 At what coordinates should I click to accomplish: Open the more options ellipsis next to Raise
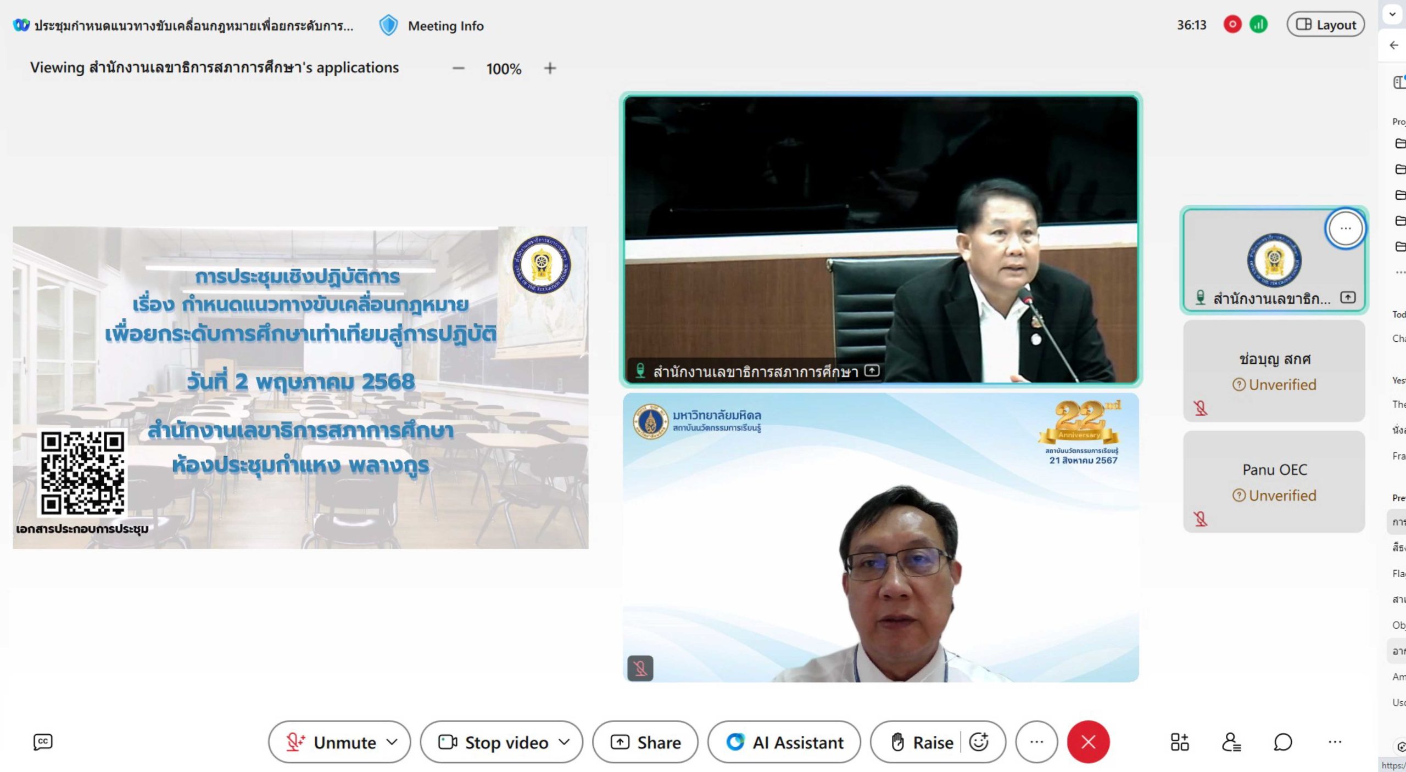tap(1036, 742)
